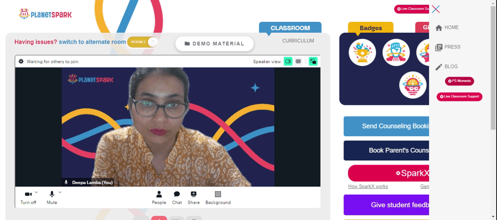
Task: Switch to grid view layout icon
Action: tap(298, 61)
